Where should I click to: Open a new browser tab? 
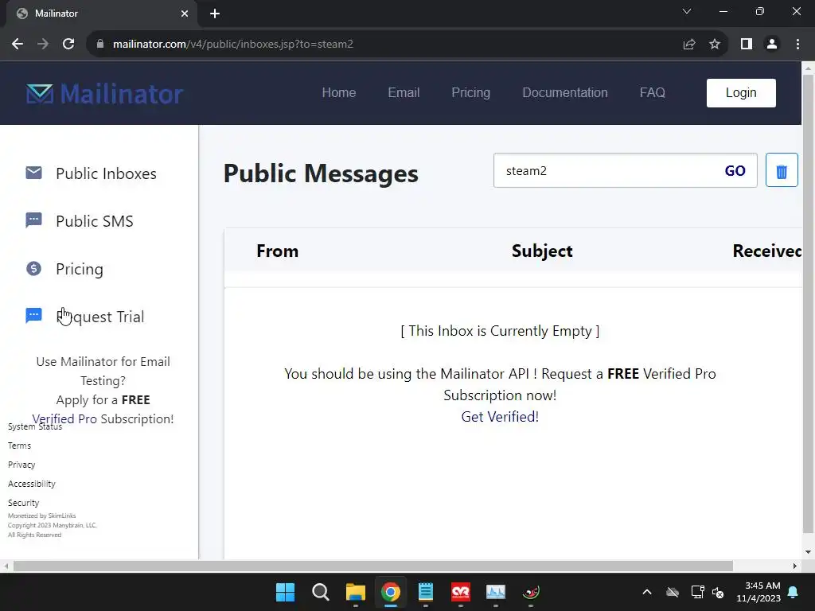coord(215,14)
